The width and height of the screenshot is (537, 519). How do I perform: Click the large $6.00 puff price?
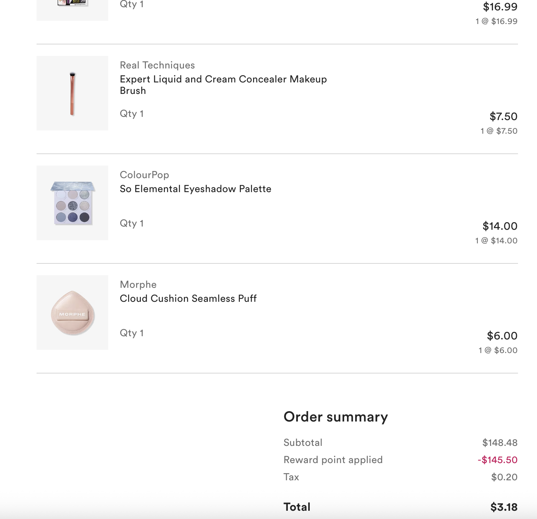pyautogui.click(x=502, y=336)
